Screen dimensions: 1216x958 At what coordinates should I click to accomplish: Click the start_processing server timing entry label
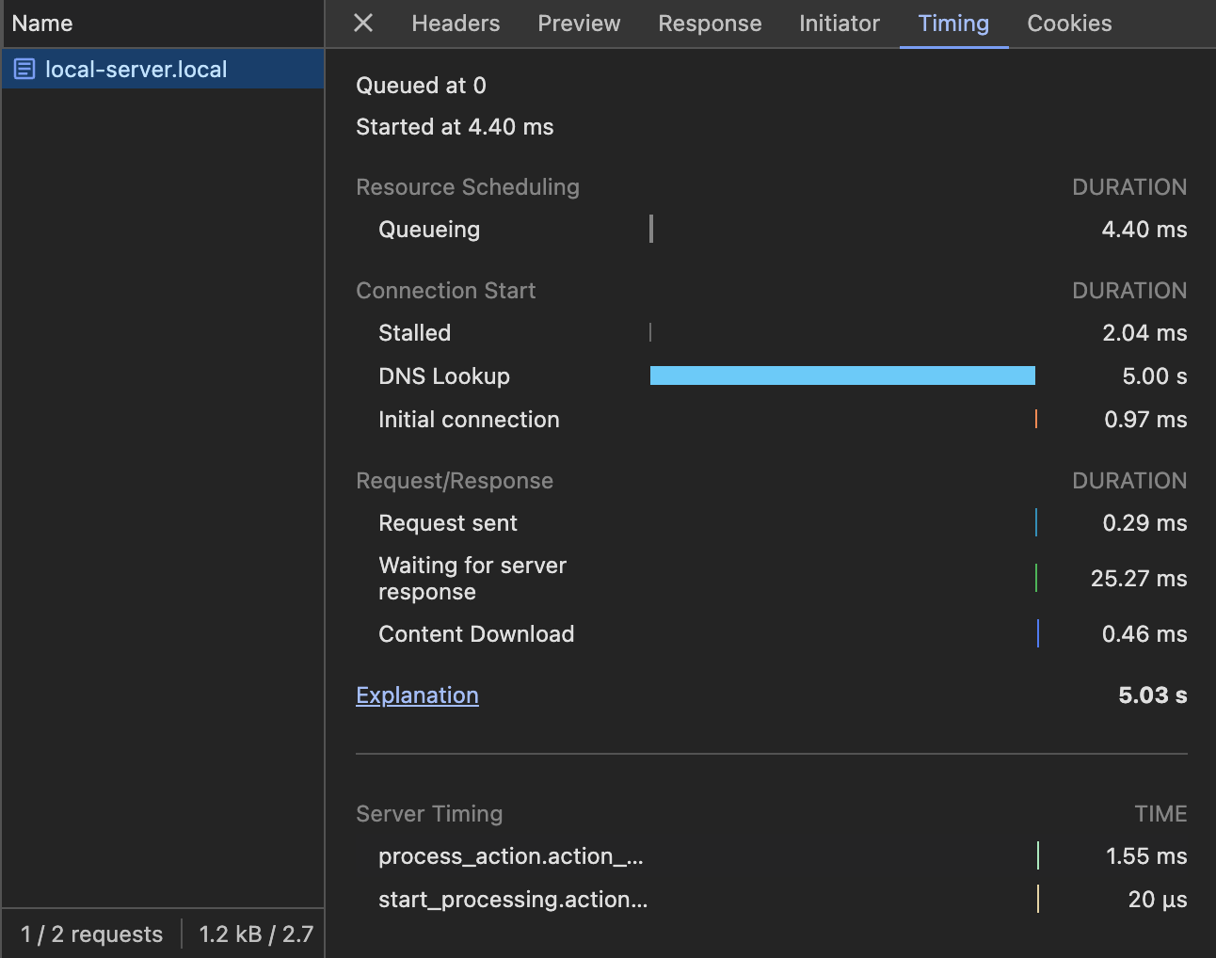(x=512, y=900)
